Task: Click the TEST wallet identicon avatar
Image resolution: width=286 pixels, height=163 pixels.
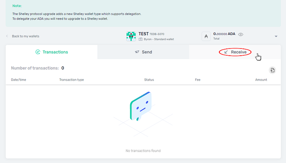Action: coord(131,36)
